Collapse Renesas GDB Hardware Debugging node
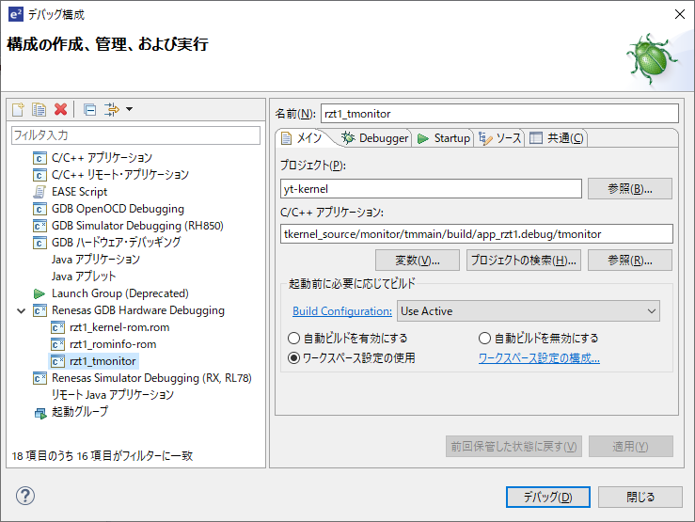This screenshot has width=695, height=522. point(21,310)
